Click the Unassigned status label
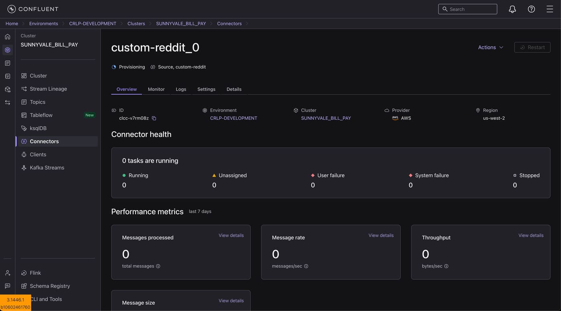This screenshot has width=561, height=311. [233, 176]
